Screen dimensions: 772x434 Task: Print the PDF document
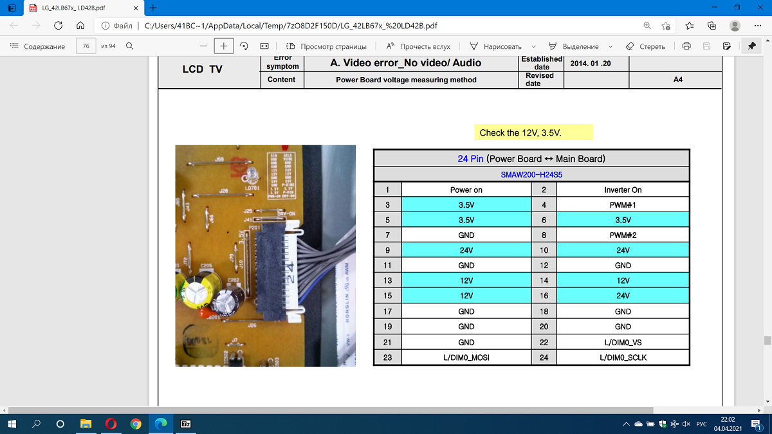click(x=686, y=46)
